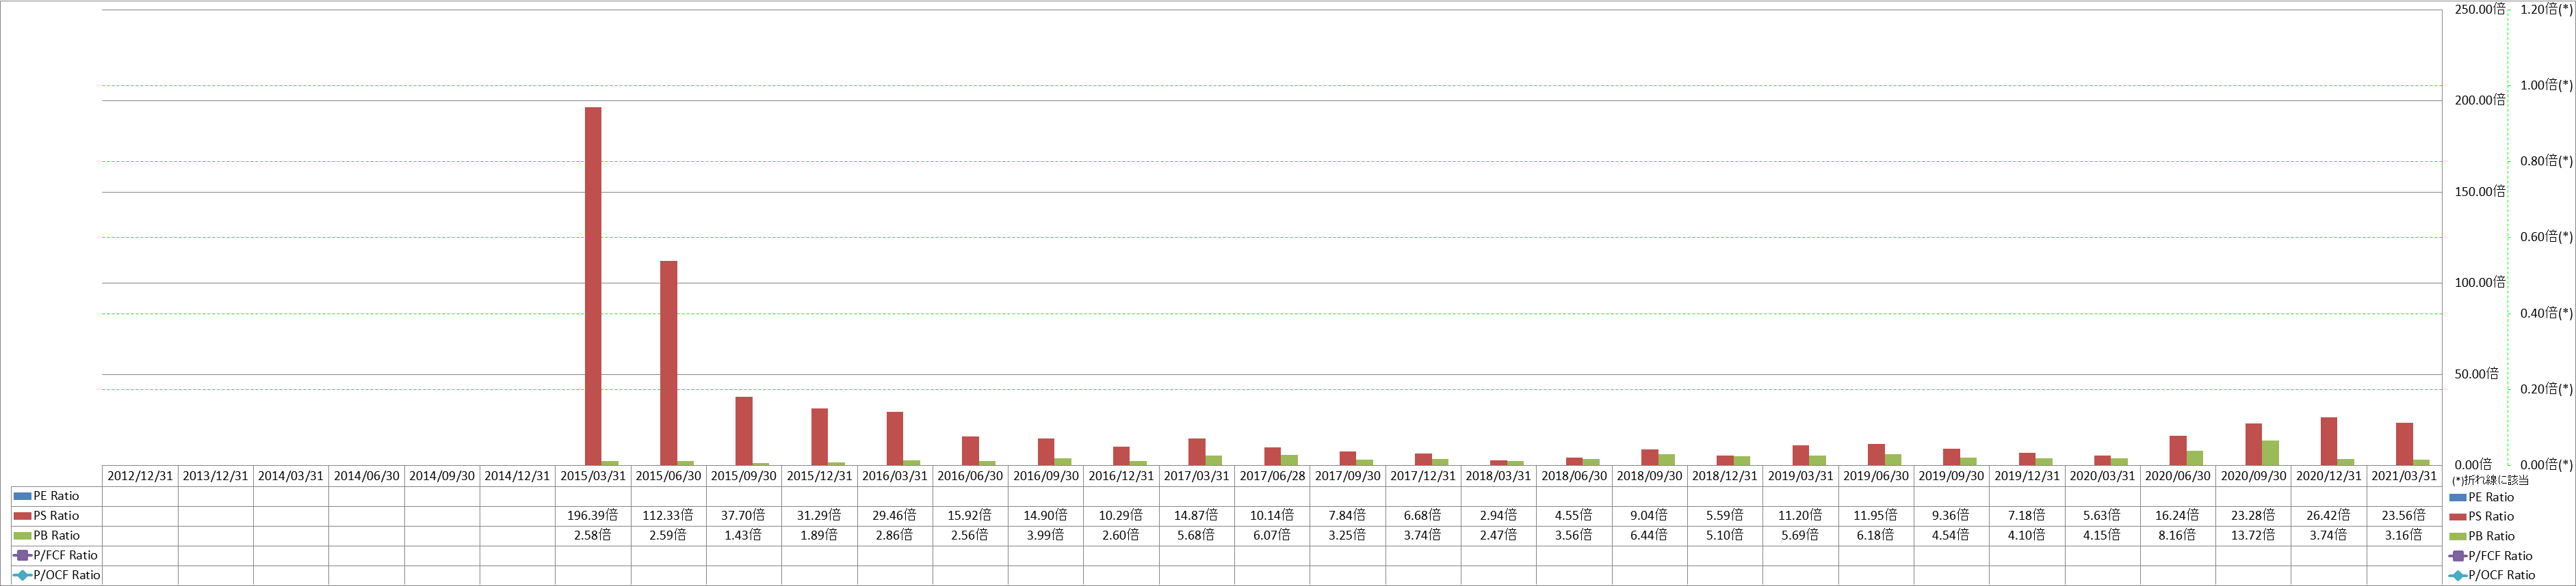Click the red PS Ratio swatch in left table legend
The image size is (2576, 586).
[x=22, y=516]
